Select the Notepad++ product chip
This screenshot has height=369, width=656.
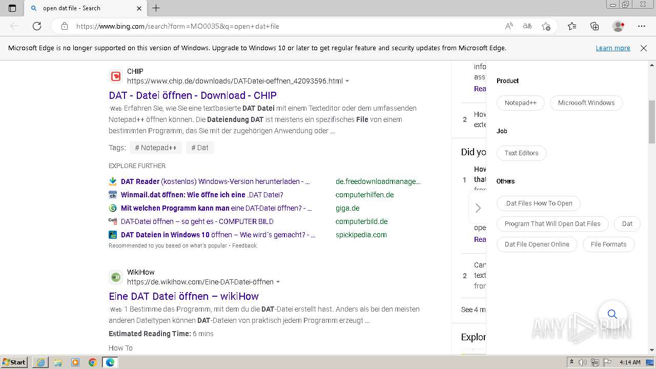point(521,102)
